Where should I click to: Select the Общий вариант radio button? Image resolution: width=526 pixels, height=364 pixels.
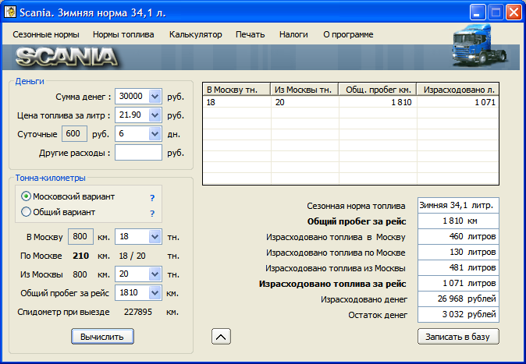coord(26,212)
